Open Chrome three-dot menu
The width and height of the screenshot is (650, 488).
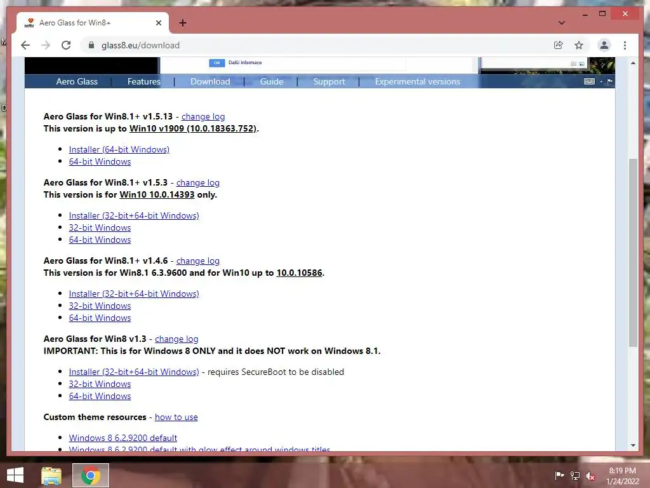point(625,45)
